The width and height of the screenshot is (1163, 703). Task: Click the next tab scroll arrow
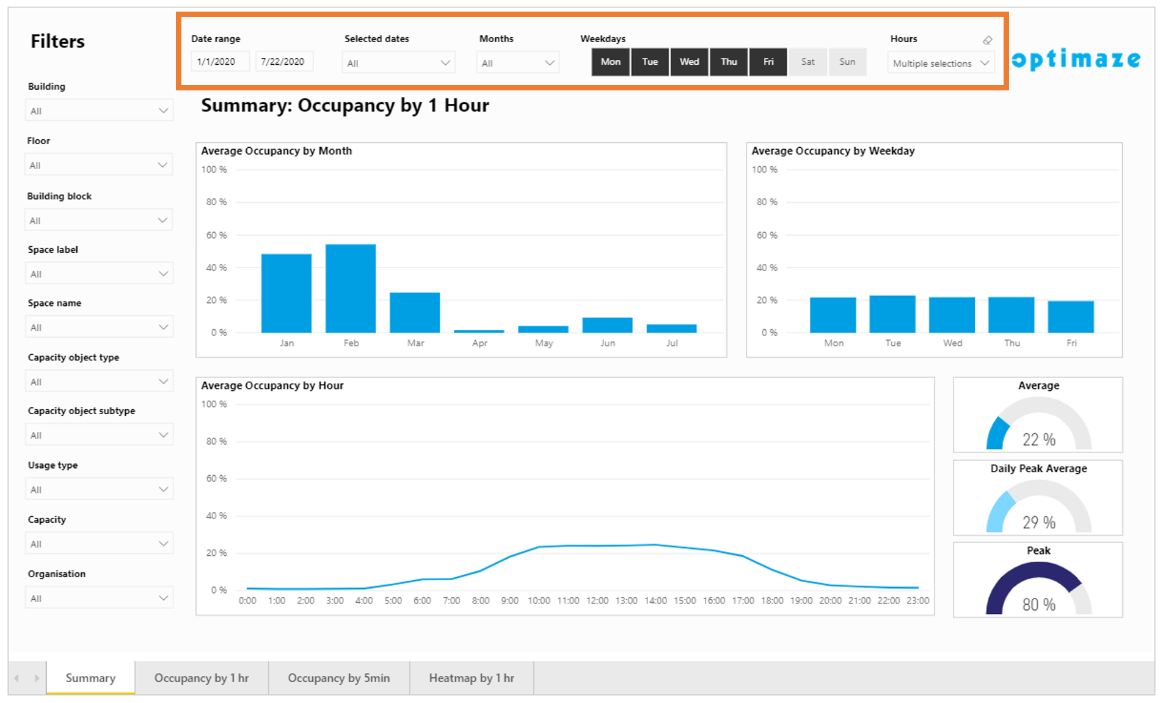[37, 678]
